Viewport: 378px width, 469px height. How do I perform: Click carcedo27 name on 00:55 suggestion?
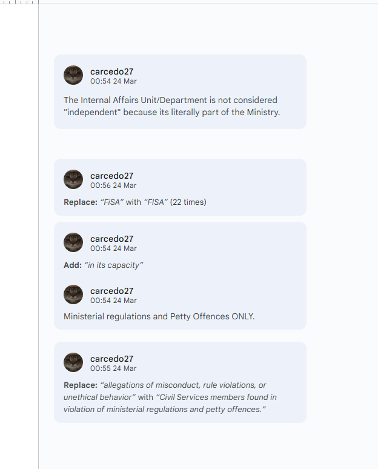[x=112, y=359]
